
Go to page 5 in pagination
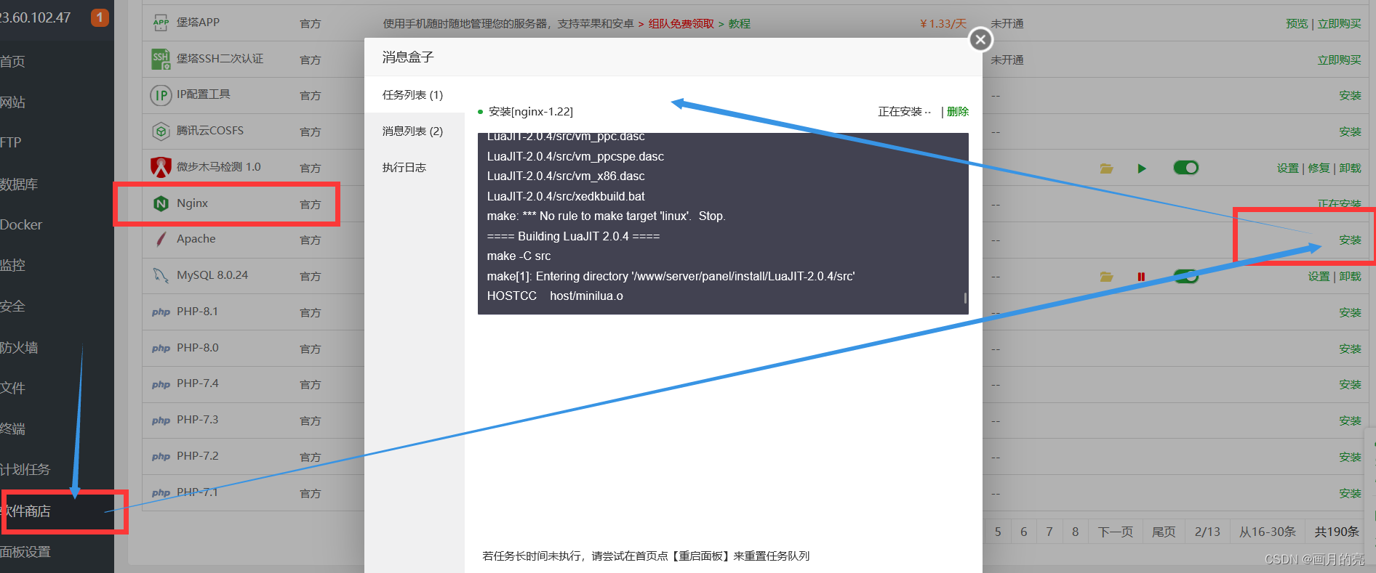pos(998,532)
